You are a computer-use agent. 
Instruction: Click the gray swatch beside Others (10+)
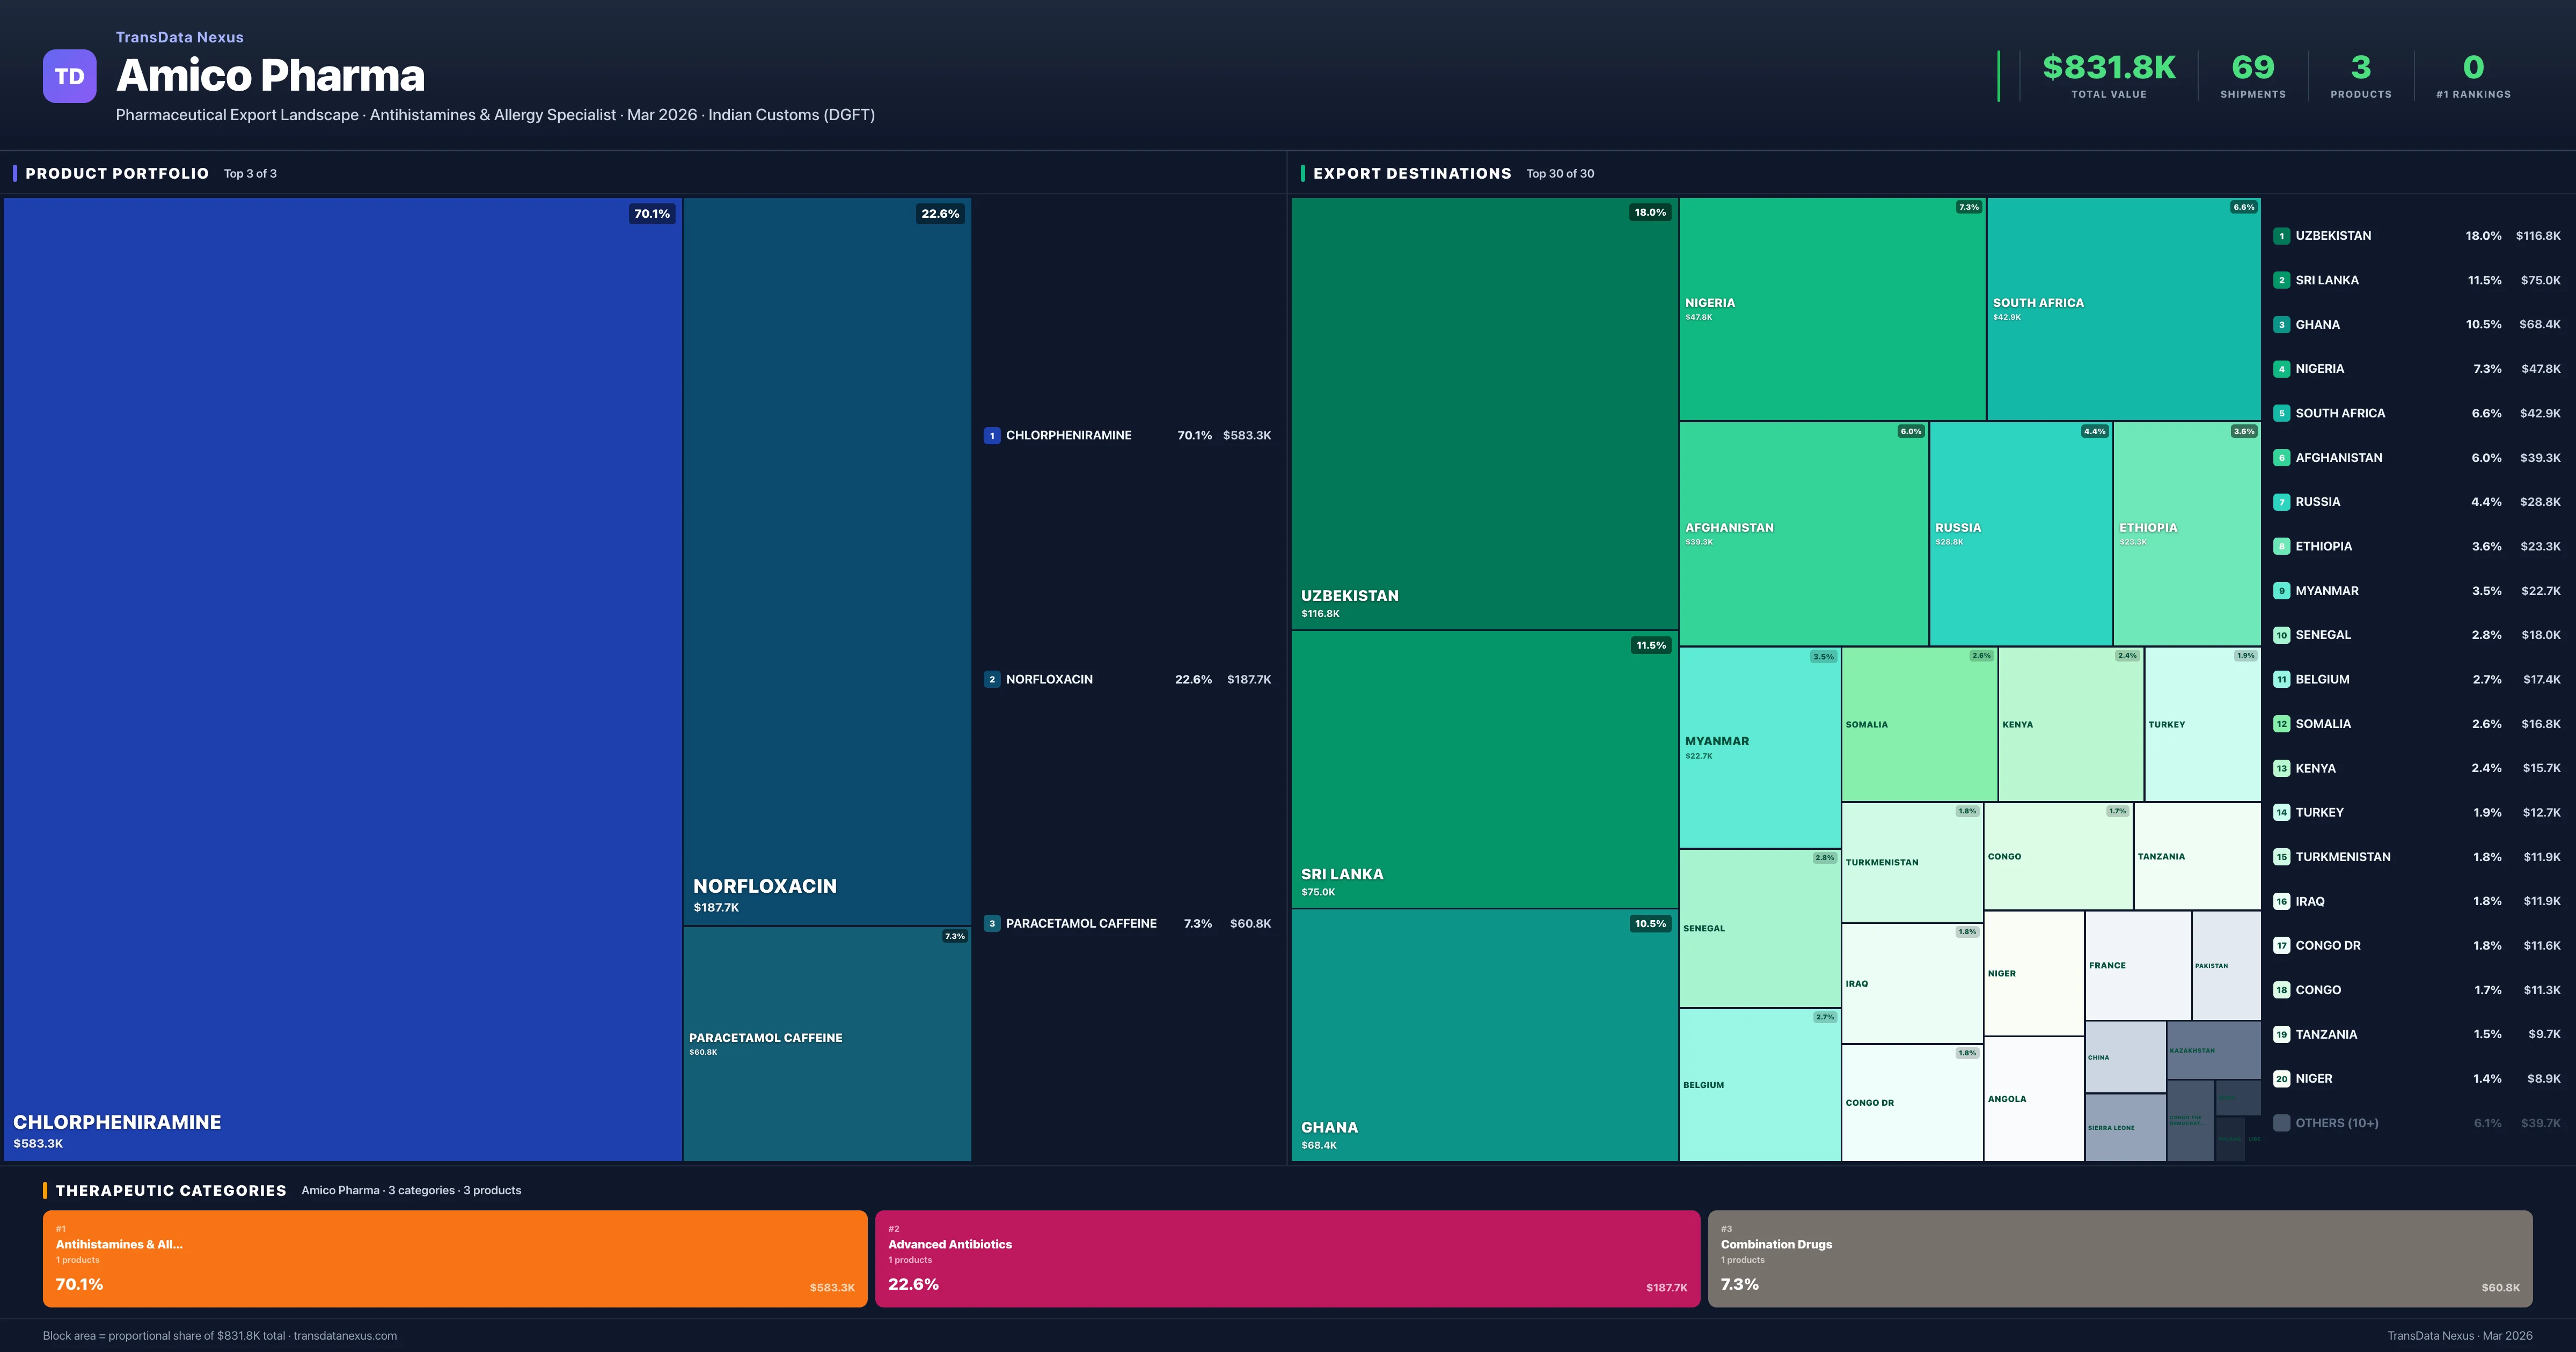pos(2283,1122)
